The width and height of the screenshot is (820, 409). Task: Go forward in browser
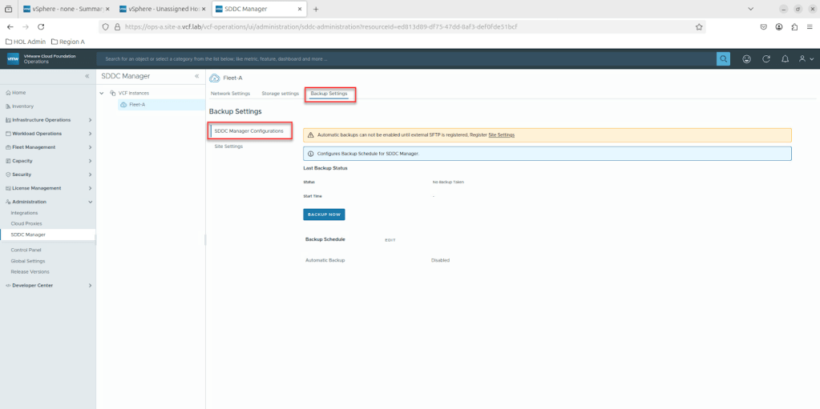26,26
